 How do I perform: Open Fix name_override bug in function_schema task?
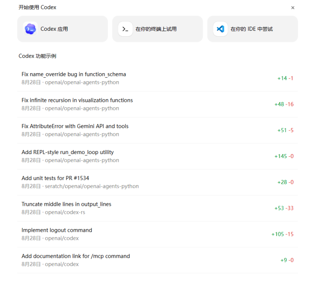click(x=74, y=75)
